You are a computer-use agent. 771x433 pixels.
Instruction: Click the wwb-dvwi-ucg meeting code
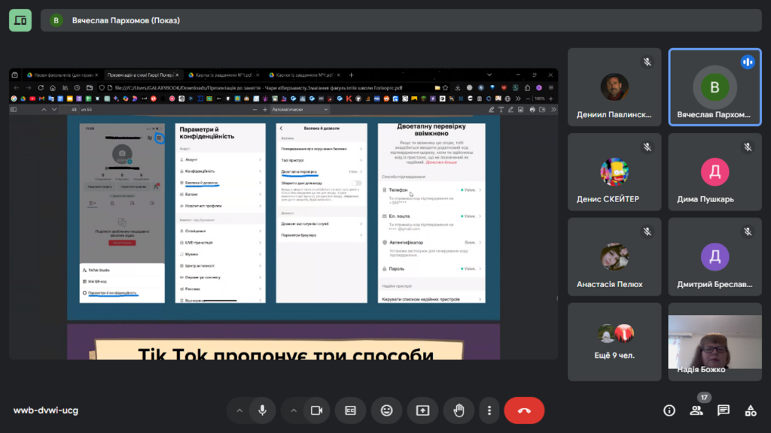tap(46, 410)
